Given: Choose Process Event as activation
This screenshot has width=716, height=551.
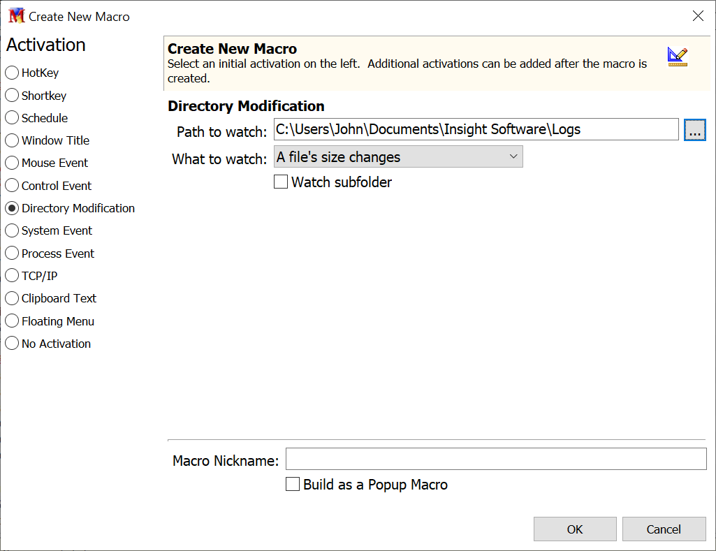Looking at the screenshot, I should (12, 254).
